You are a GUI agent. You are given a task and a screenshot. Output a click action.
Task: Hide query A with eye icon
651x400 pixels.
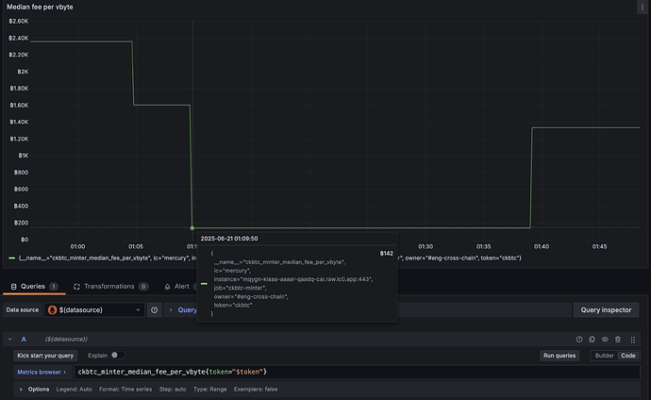click(605, 340)
